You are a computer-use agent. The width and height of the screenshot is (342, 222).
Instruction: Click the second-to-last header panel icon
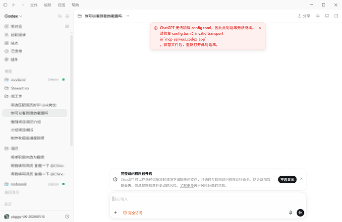(327, 16)
